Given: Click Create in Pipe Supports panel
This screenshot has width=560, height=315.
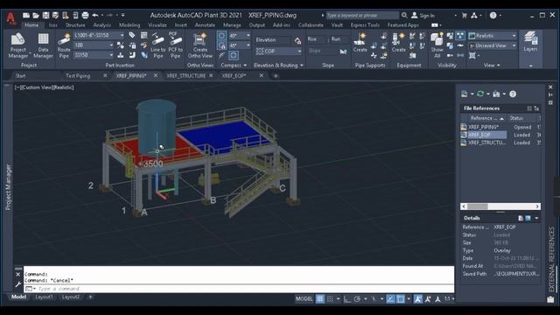Looking at the screenshot, I should pos(360,42).
